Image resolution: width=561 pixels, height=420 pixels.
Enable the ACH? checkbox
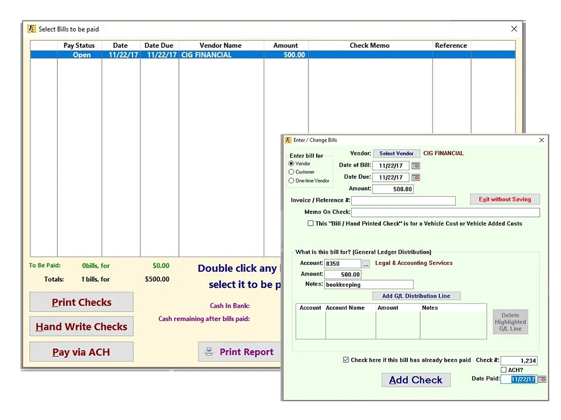[503, 370]
